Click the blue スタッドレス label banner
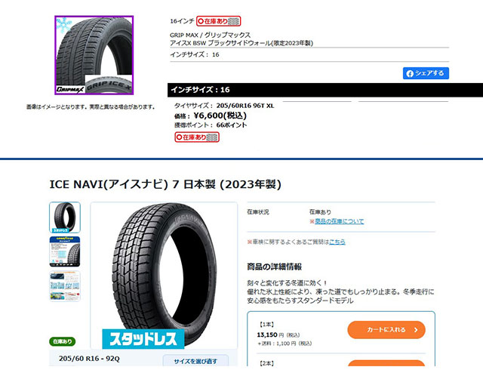Viewport: 483px width, 370px height. tap(143, 339)
